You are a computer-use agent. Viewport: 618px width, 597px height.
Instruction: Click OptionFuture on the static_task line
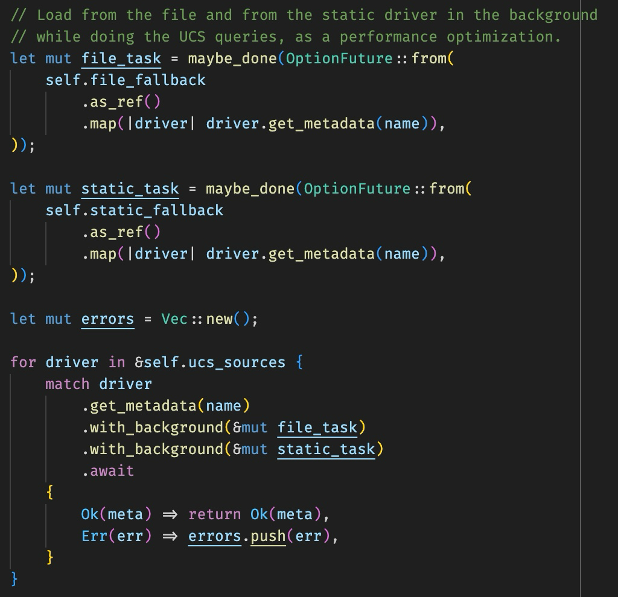click(x=357, y=189)
